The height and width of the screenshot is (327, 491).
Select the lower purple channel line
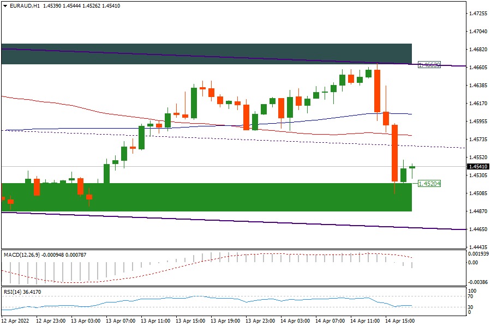218,220
